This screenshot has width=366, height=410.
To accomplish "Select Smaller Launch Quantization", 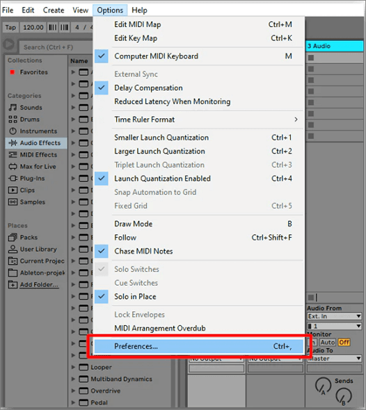I will pyautogui.click(x=199, y=138).
